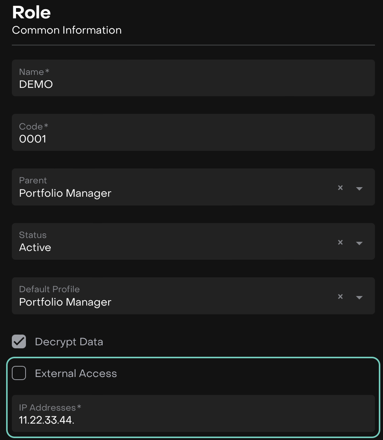Click the Role heading
Image resolution: width=383 pixels, height=440 pixels.
pyautogui.click(x=31, y=13)
